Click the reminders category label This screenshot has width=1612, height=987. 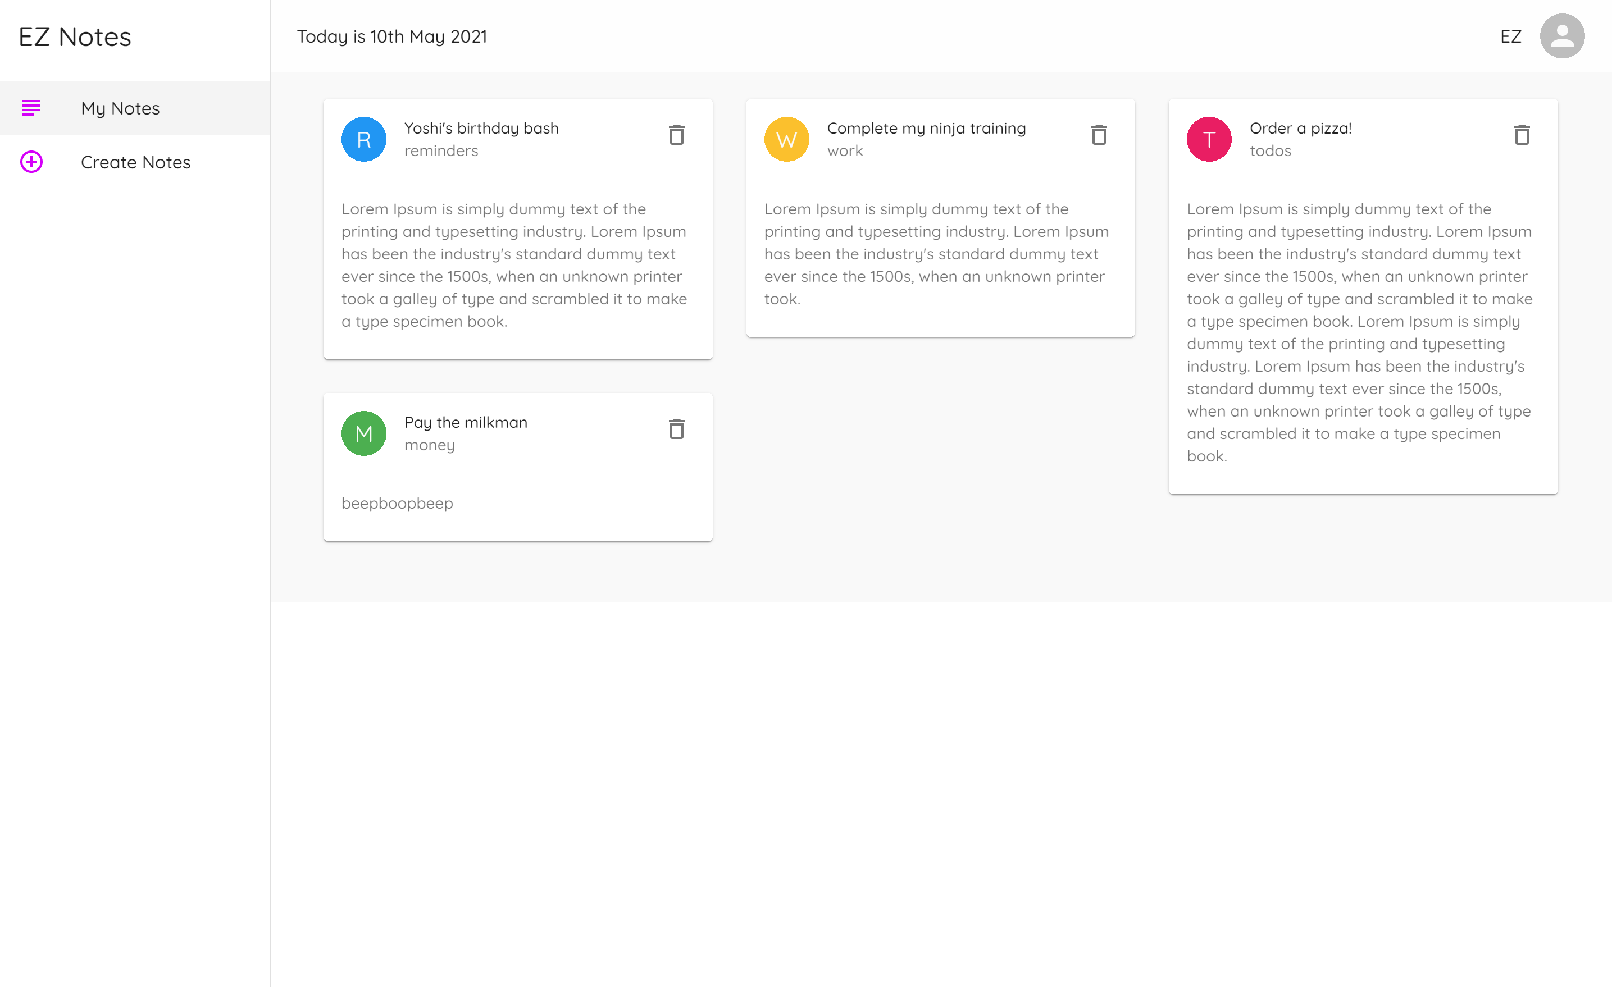point(441,150)
